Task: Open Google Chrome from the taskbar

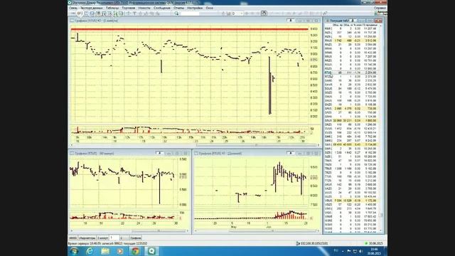Action: click(x=135, y=251)
